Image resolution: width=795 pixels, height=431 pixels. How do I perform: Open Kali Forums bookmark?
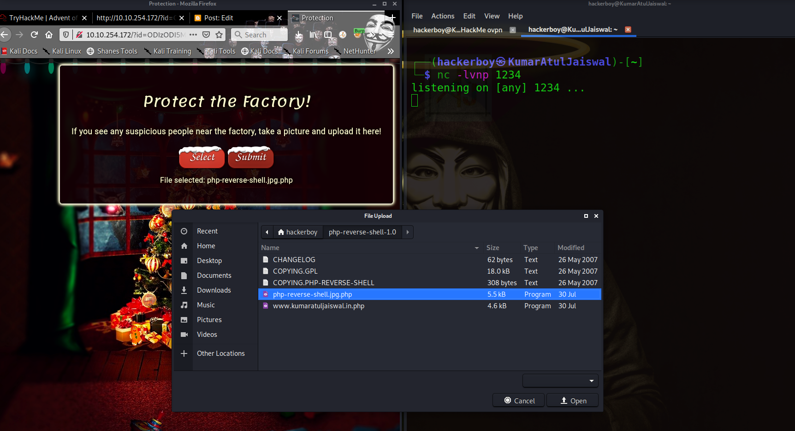point(306,51)
